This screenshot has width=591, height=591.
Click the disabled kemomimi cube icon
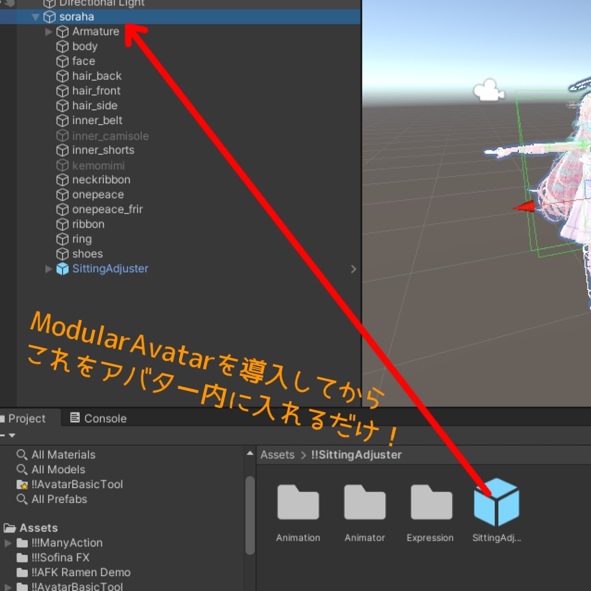coord(62,165)
